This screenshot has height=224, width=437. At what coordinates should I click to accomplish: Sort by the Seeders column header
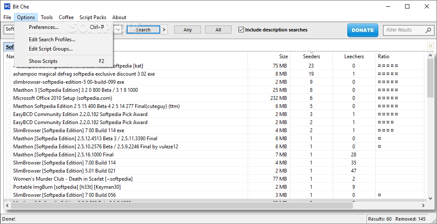[312, 57]
